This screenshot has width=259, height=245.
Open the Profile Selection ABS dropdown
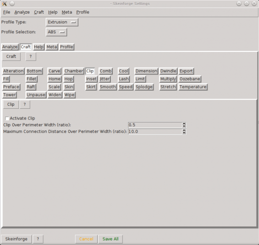[x=56, y=32]
